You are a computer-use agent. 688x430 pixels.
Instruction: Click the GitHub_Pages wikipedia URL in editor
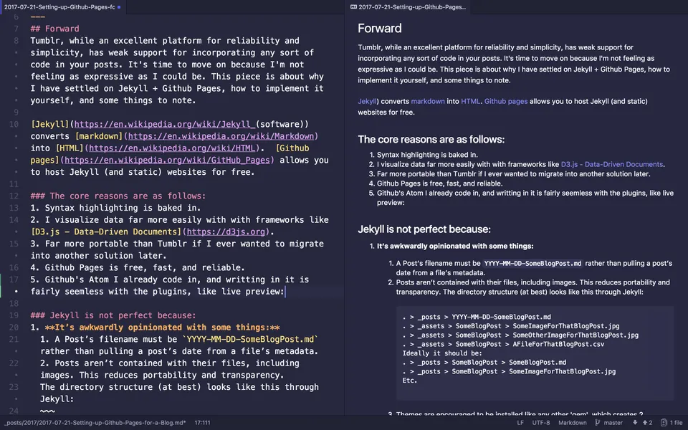(x=167, y=160)
